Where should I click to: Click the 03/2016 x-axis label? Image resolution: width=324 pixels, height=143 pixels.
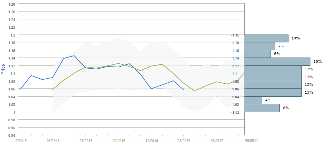click(x=53, y=140)
